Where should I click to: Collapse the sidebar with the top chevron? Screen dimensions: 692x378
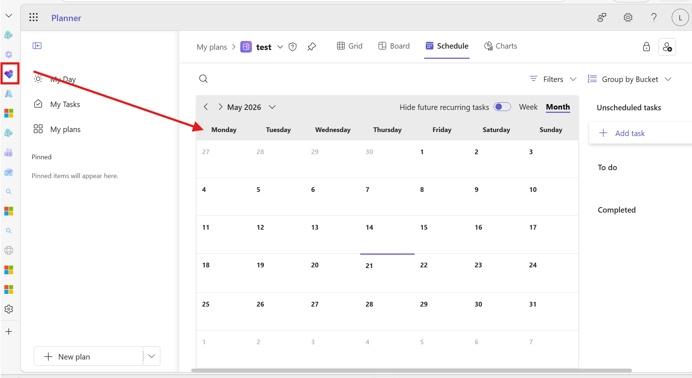point(9,16)
